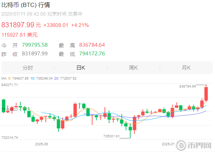Image resolution: width=215 pixels, height=155 pixels.
Task: Click the MA 5 value 794807.95
Action: click(20, 79)
